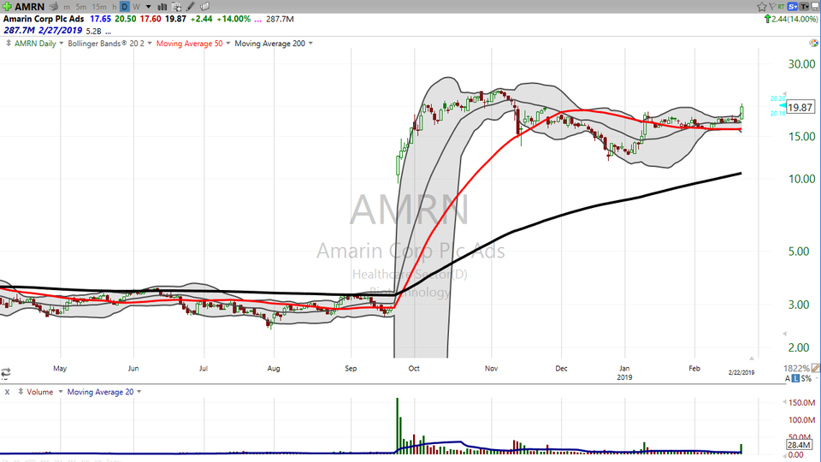Screen dimensions: 821x462
Task: Click the Volume pane reorder arrows
Action: coord(21,392)
